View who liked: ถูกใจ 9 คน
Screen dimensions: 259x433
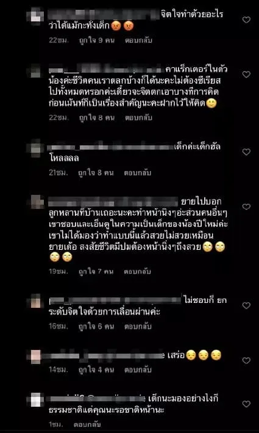tap(97, 40)
